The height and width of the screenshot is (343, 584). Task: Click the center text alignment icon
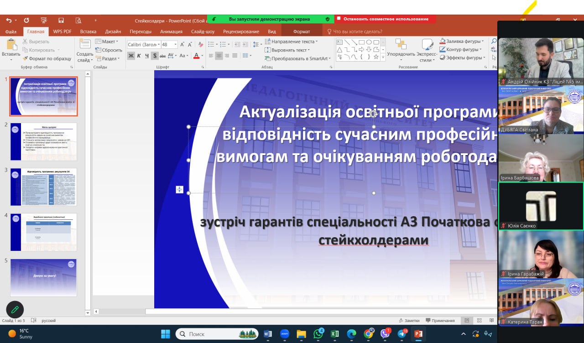[219, 56]
